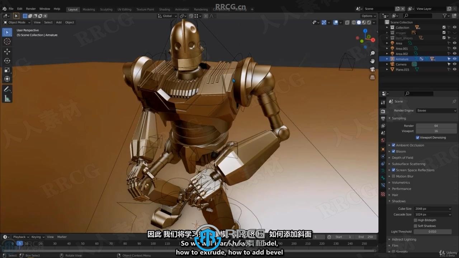Screen dimensions: 459x258
Task: Switch to the Modeling workspace tab
Action: (x=89, y=9)
